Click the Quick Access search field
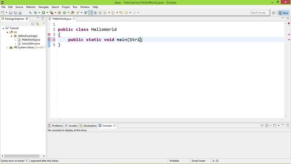The height and width of the screenshot is (164, 291). 259,13
